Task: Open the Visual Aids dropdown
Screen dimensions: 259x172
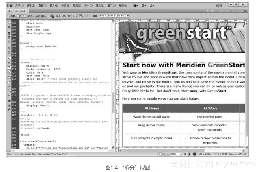Action: click(81, 16)
